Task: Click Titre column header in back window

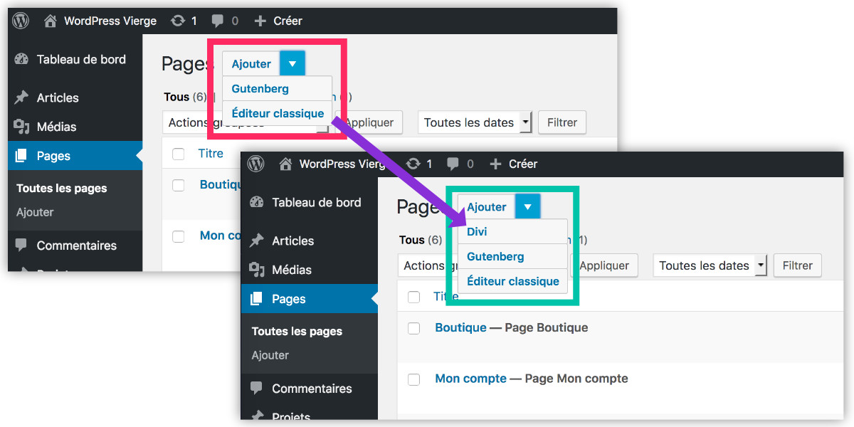Action: 211,154
